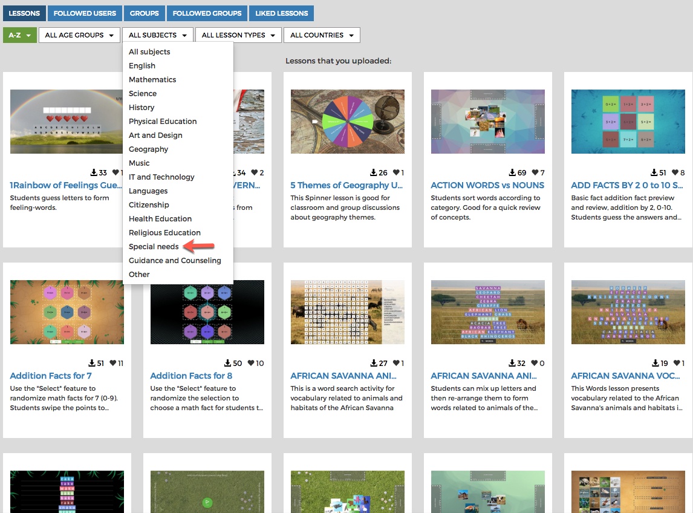The height and width of the screenshot is (513, 693).
Task: Click download icon on Addition Facts for 8
Action: (227, 363)
